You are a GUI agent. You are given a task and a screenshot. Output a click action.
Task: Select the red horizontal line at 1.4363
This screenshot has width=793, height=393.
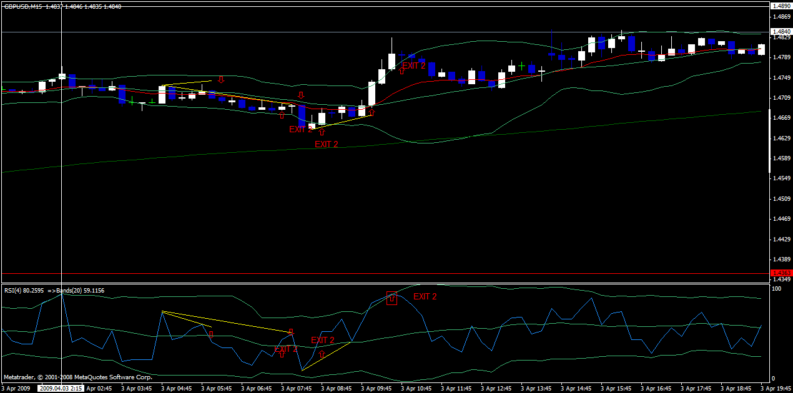(385, 273)
